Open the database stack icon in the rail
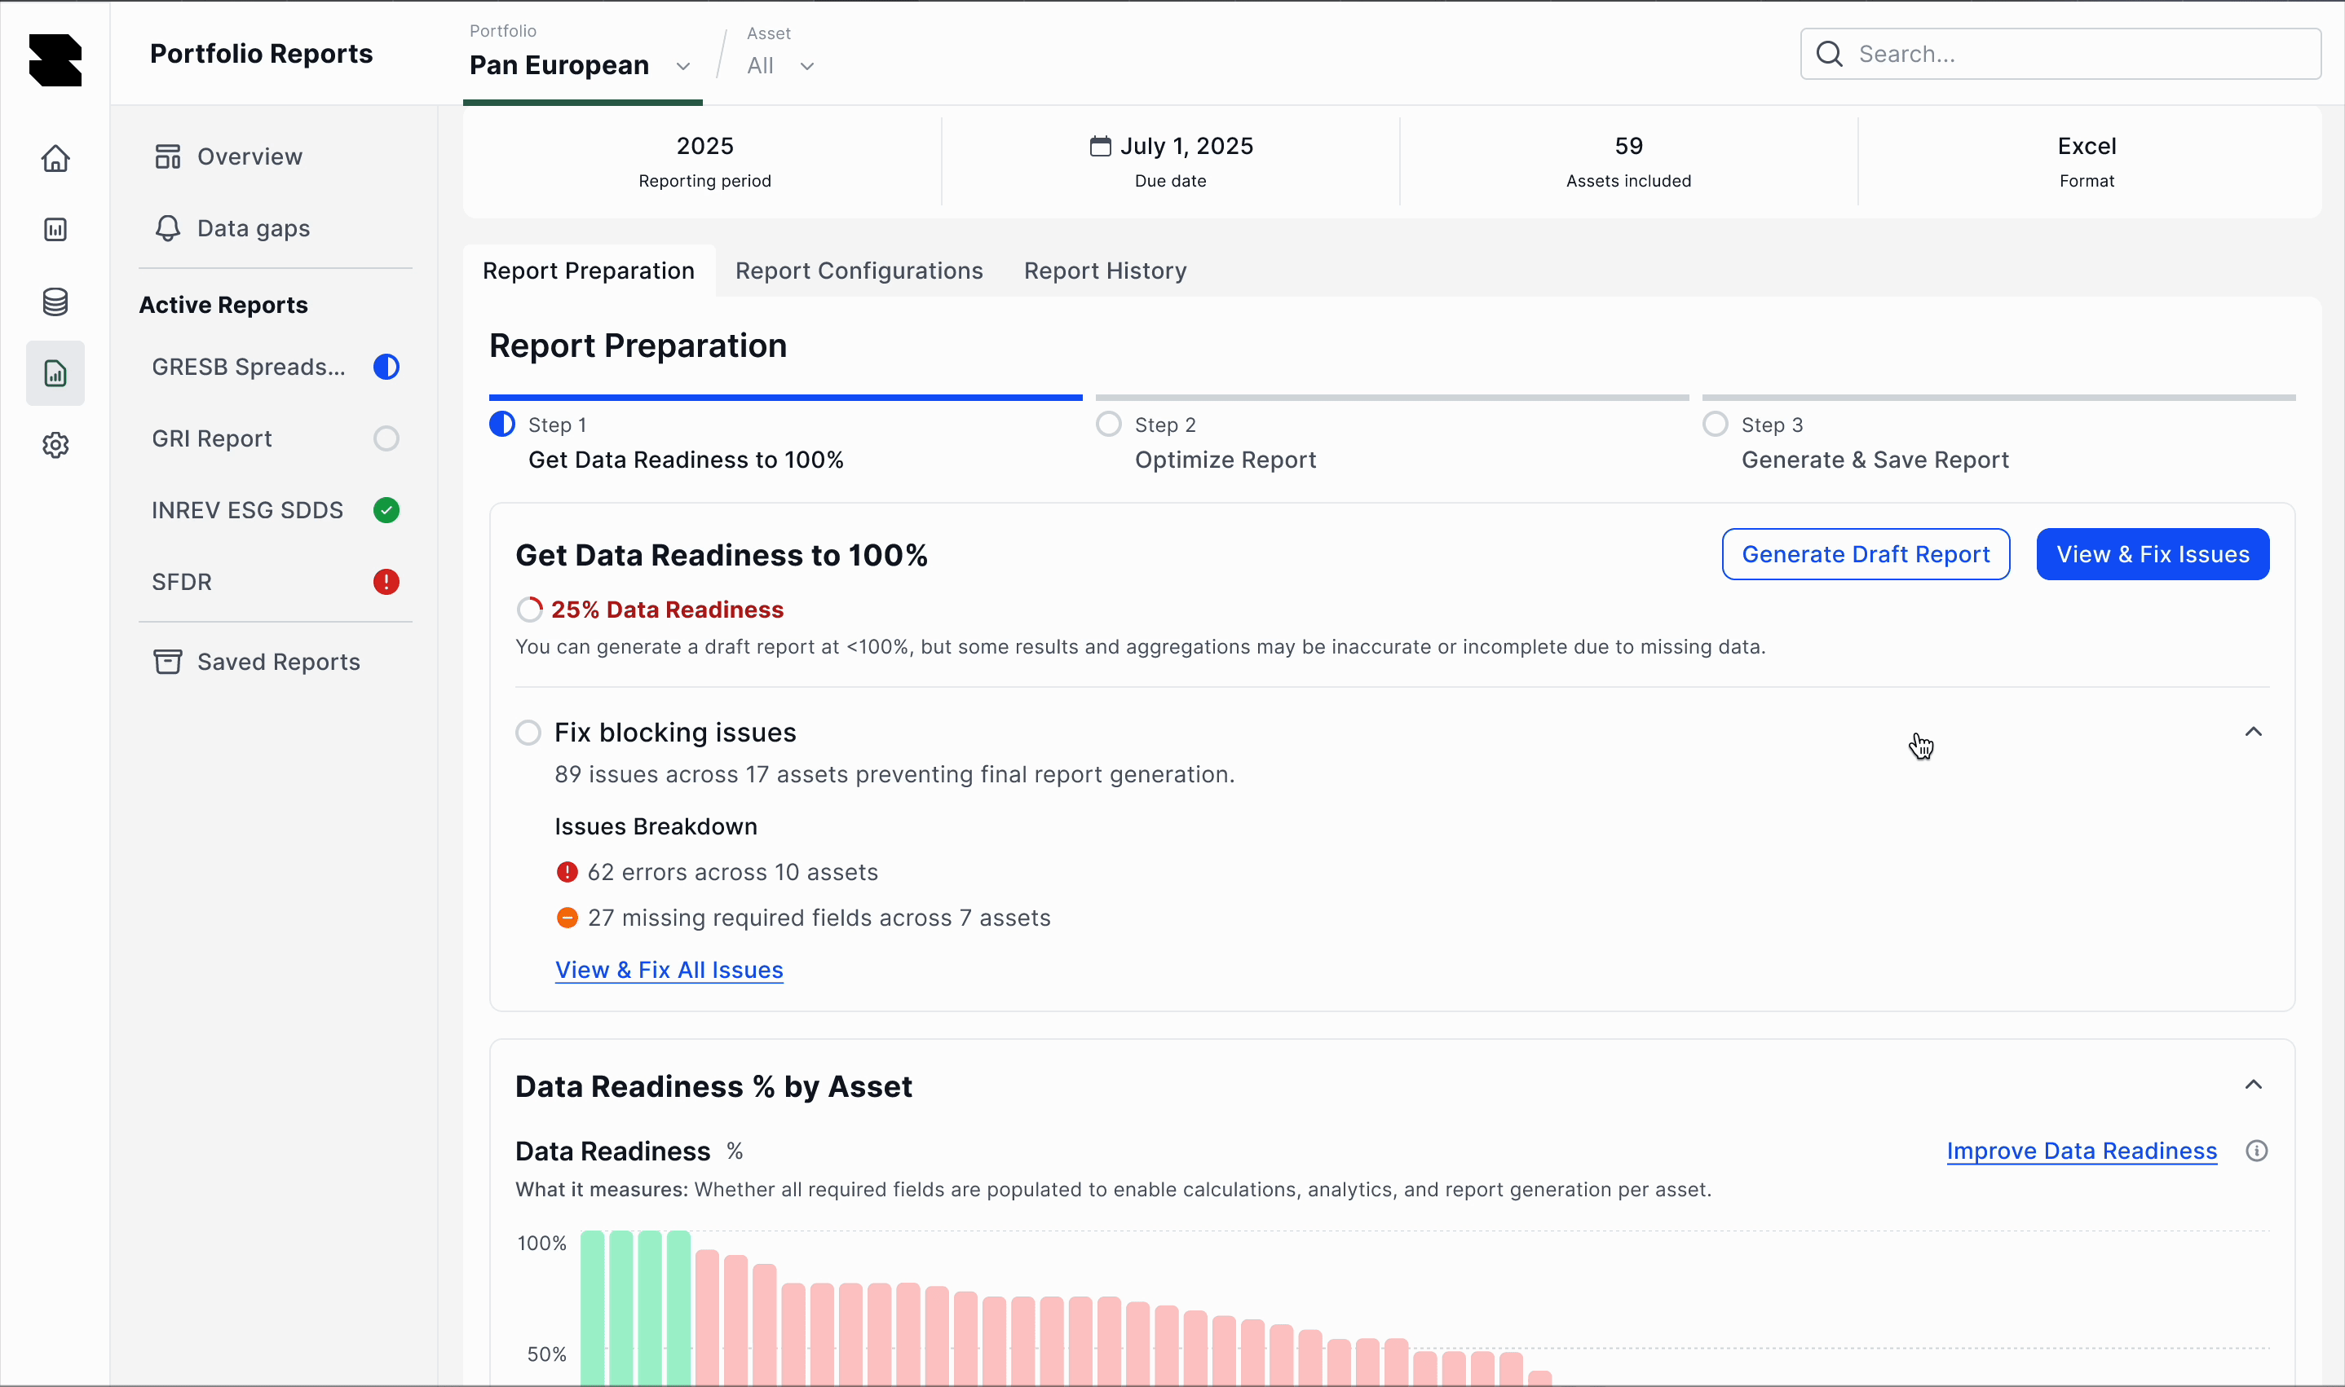The width and height of the screenshot is (2345, 1387). 55,302
